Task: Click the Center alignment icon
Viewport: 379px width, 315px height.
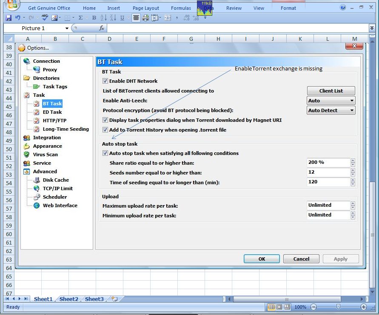Action: click(x=136, y=18)
